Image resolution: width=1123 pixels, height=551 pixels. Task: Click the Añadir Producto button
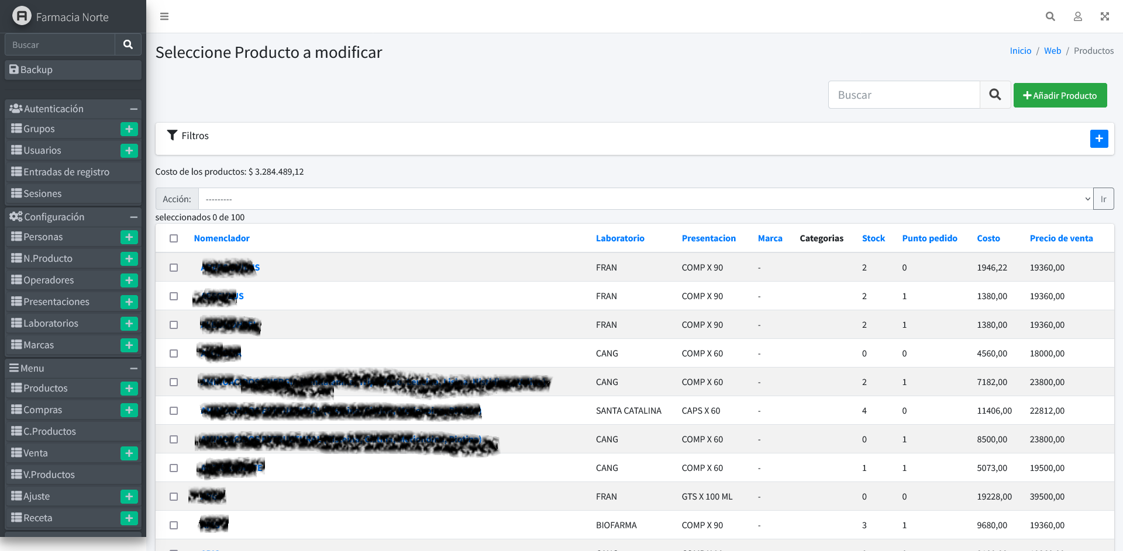(1060, 96)
